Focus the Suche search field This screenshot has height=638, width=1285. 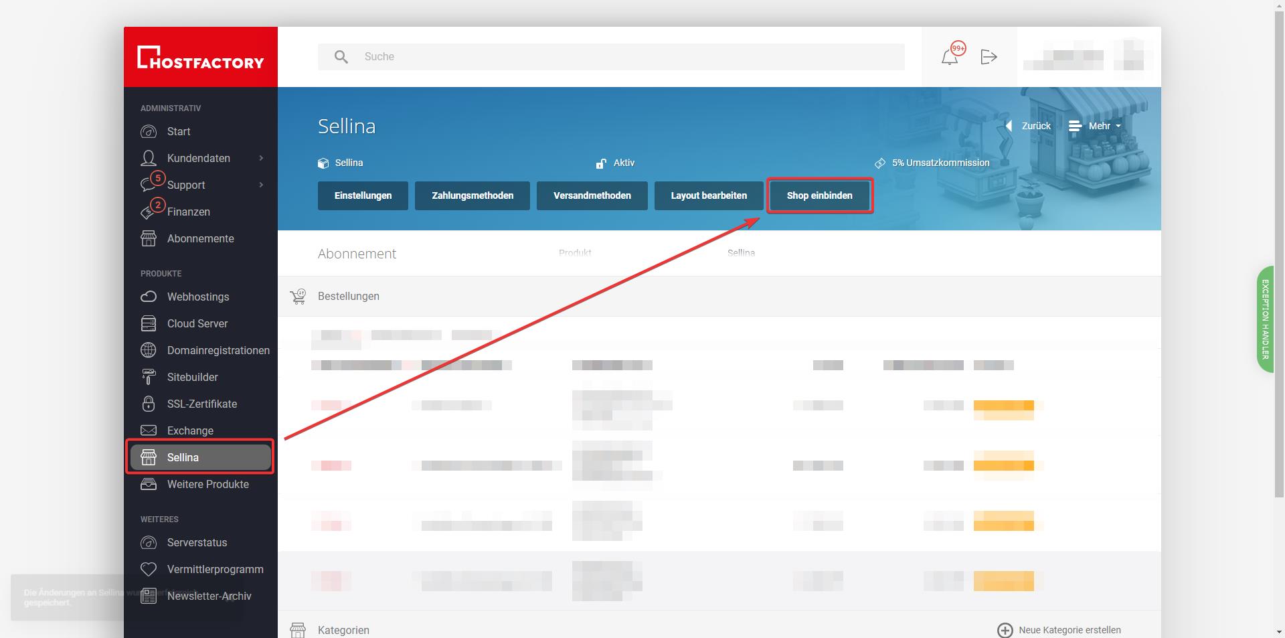611,57
